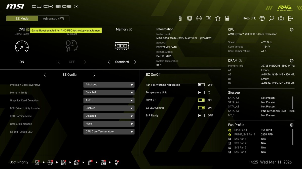Open the speedometer gauge icon in top toolbar
The image size is (302, 169).
(x=199, y=18)
